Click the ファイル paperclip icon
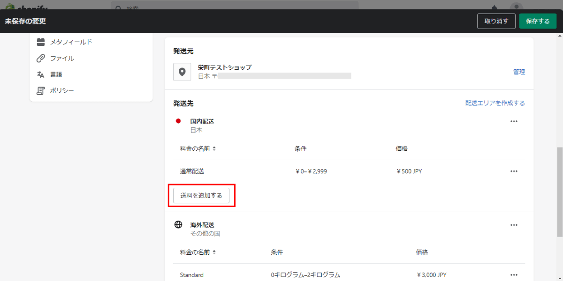The height and width of the screenshot is (281, 563). [x=41, y=59]
